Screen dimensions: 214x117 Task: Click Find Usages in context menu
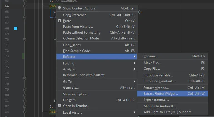click(x=72, y=45)
